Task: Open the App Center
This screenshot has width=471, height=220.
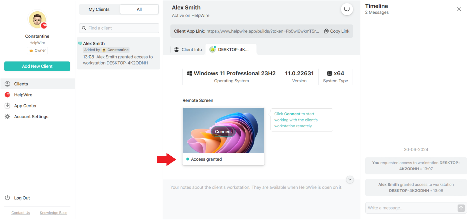Action: [25, 106]
